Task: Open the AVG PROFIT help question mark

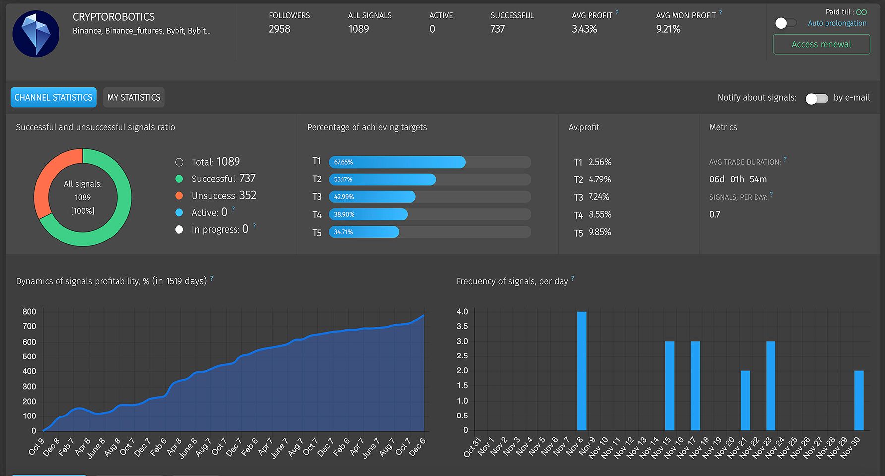Action: pyautogui.click(x=617, y=13)
